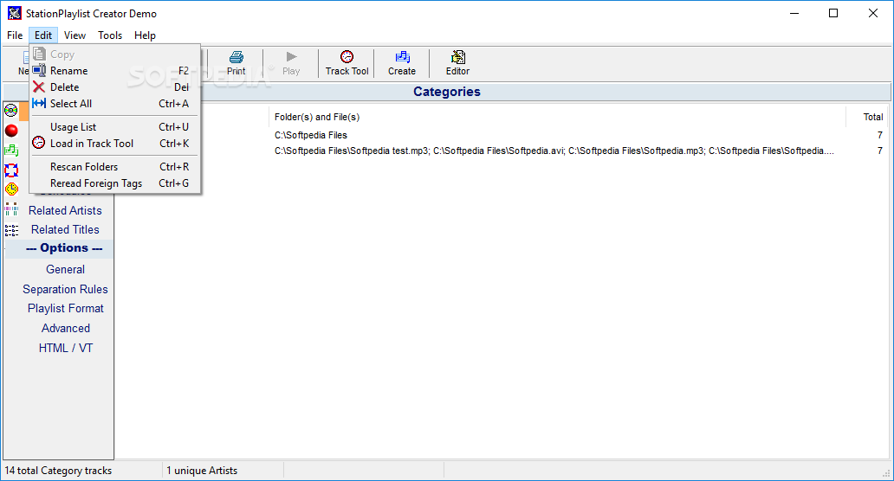The image size is (894, 481).
Task: Close the open Edit menu
Action: (x=42, y=35)
